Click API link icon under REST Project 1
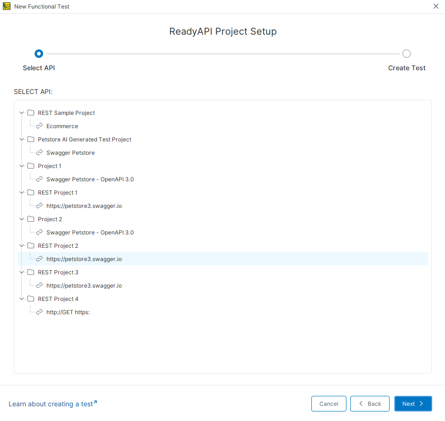445x421 pixels. click(x=39, y=206)
